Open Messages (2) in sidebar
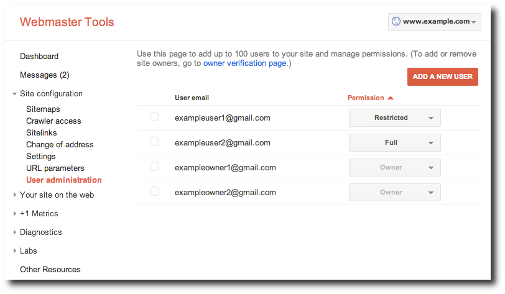Image resolution: width=505 pixels, height=294 pixels. 44,75
